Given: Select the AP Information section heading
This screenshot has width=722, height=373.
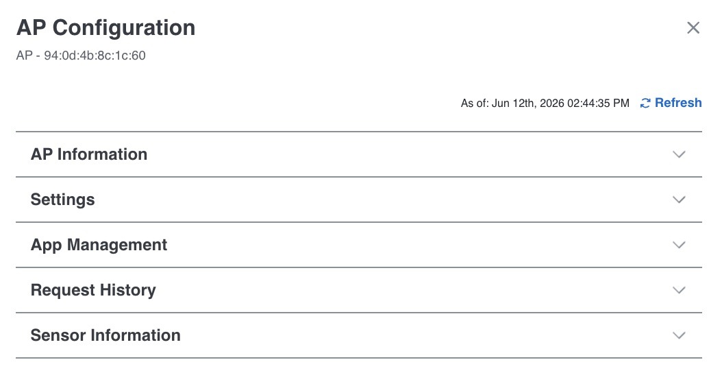Looking at the screenshot, I should (89, 154).
